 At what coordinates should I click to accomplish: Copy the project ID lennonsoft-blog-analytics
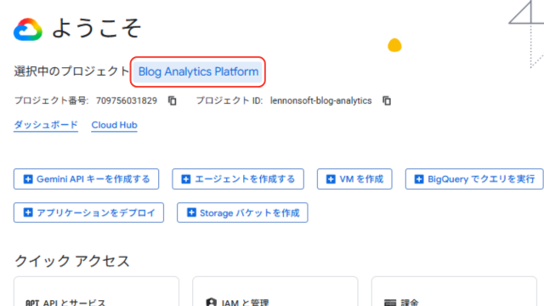point(387,100)
